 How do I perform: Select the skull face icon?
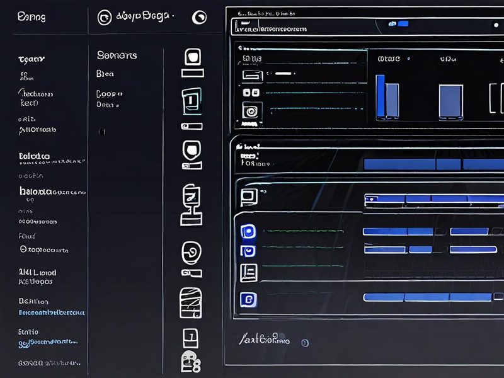click(x=191, y=361)
